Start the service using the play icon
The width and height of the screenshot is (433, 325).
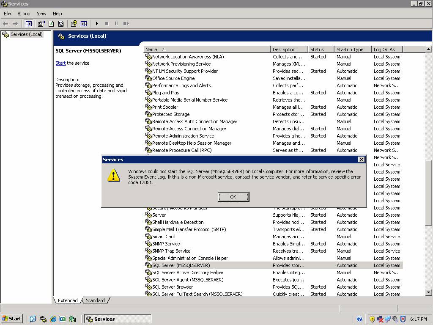[x=97, y=24]
